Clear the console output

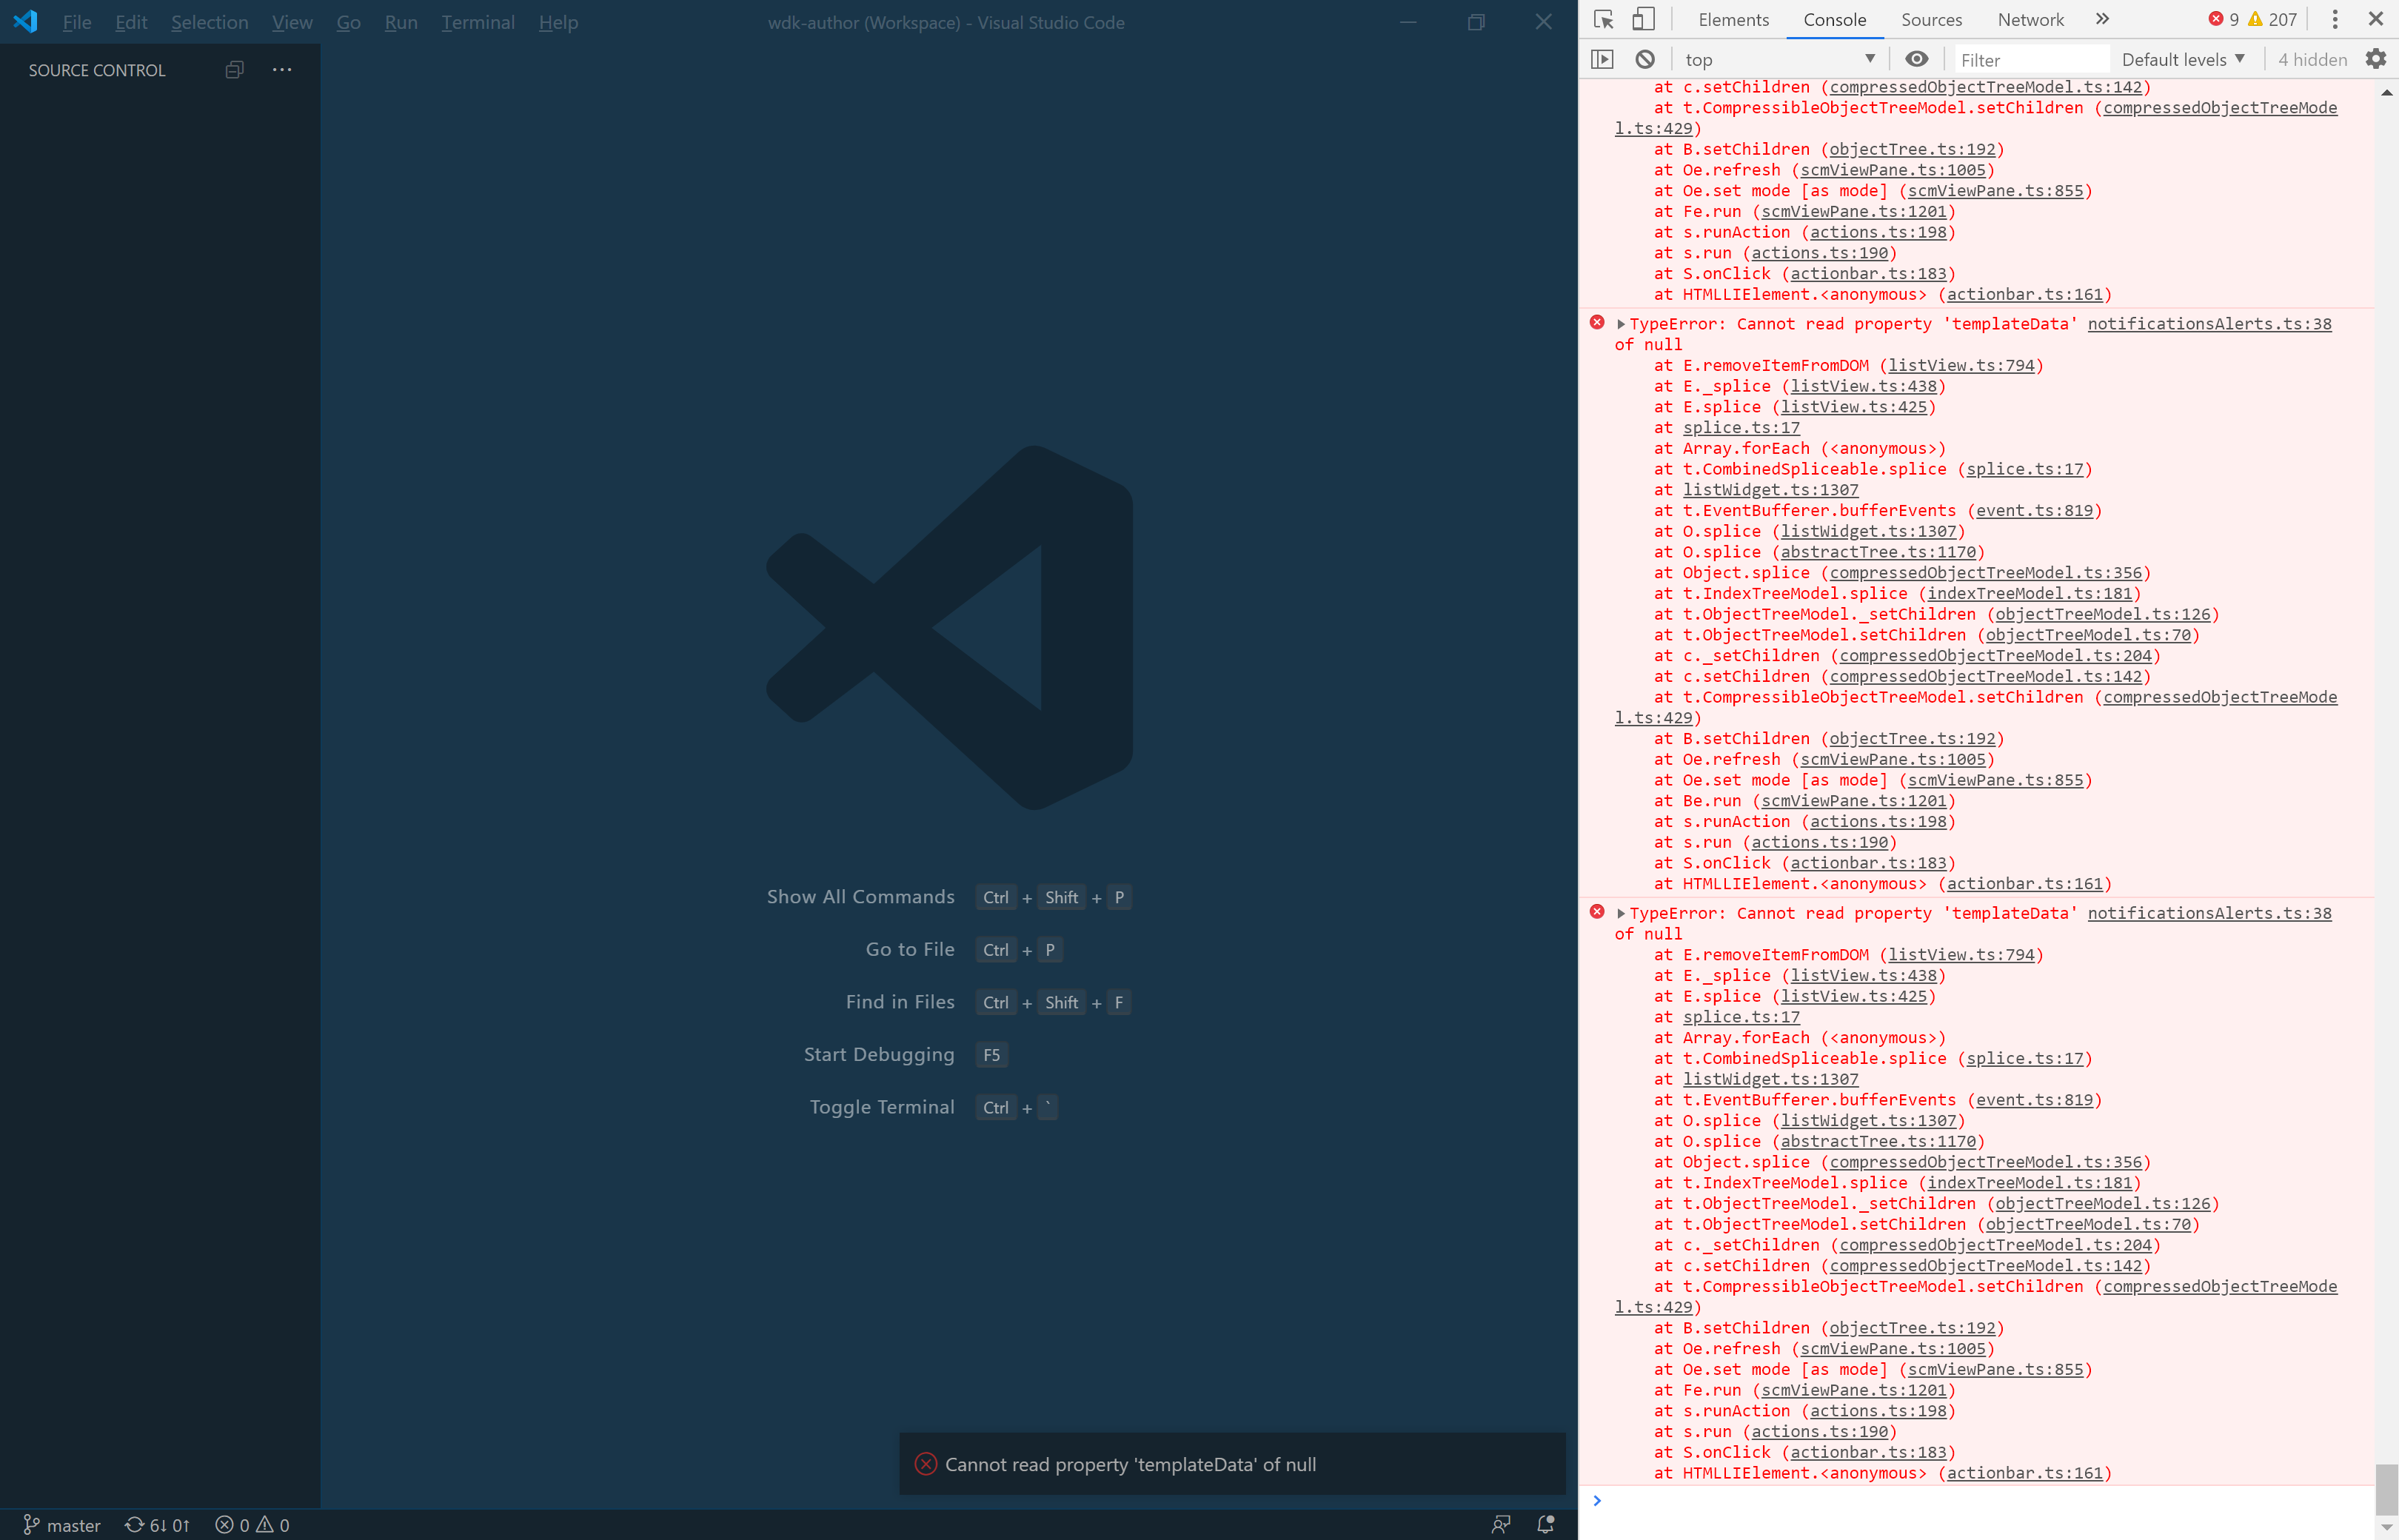click(x=1644, y=59)
